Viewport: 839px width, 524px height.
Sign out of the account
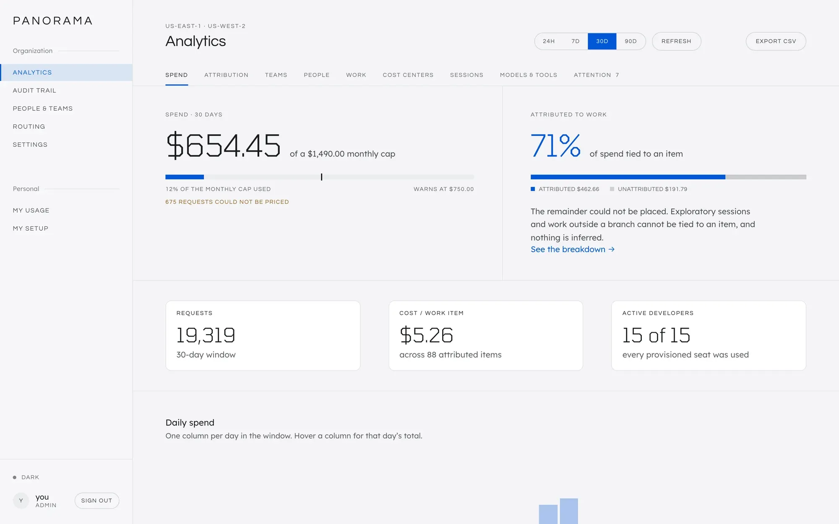(x=96, y=501)
